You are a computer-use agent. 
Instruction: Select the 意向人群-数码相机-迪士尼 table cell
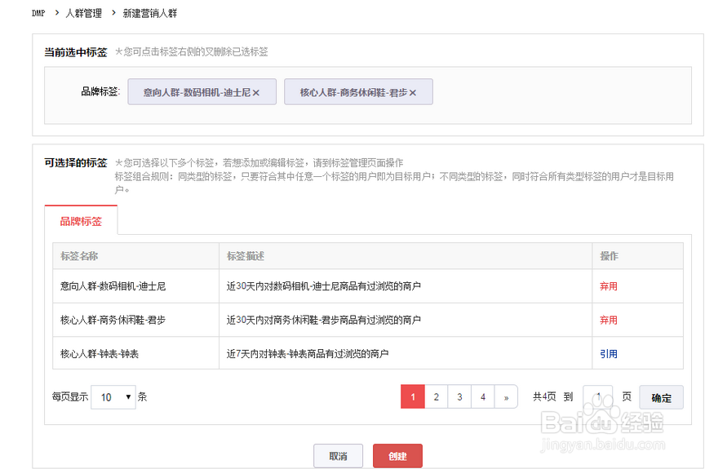[135, 286]
